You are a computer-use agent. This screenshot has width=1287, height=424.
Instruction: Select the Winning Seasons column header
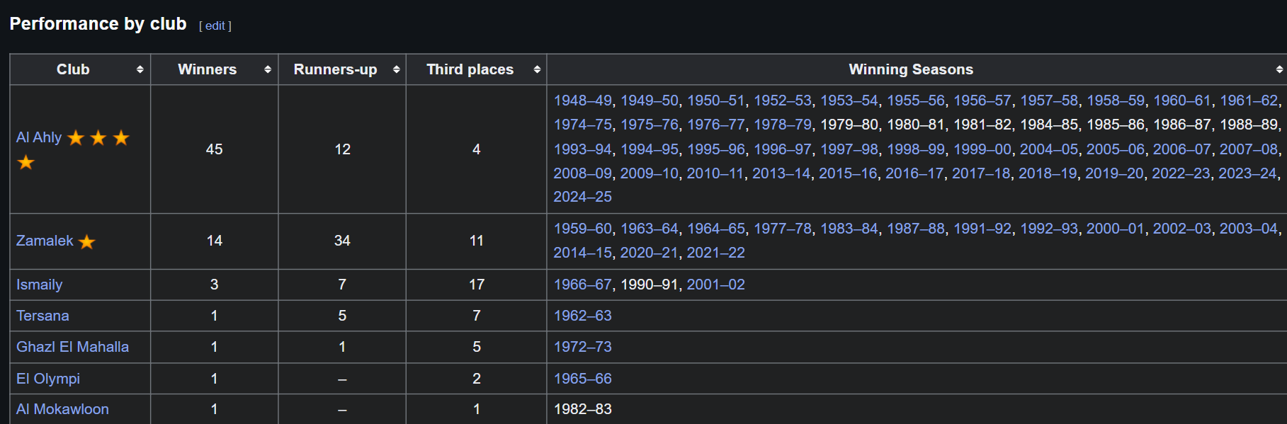[911, 69]
